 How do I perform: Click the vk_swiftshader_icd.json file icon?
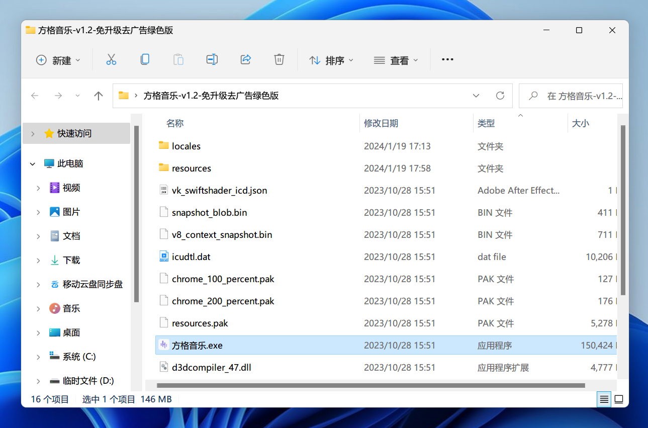click(x=163, y=190)
